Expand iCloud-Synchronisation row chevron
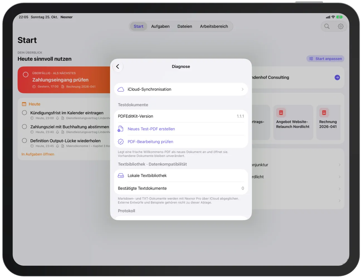This screenshot has height=278, width=362. (243, 89)
